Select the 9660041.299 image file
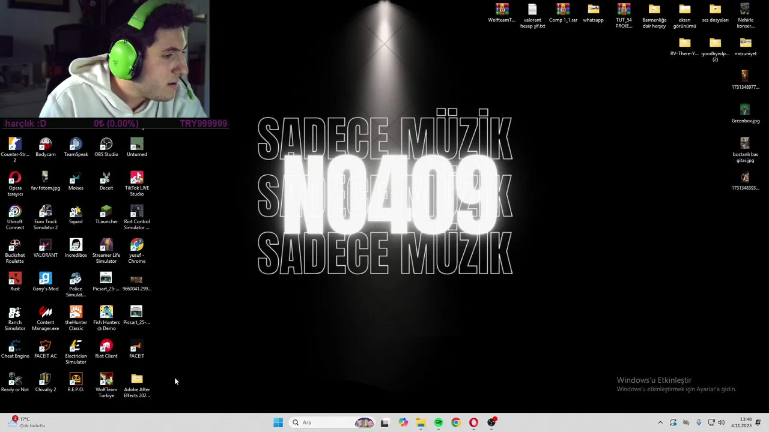Screen dimensions: 769x432 pyautogui.click(x=137, y=282)
